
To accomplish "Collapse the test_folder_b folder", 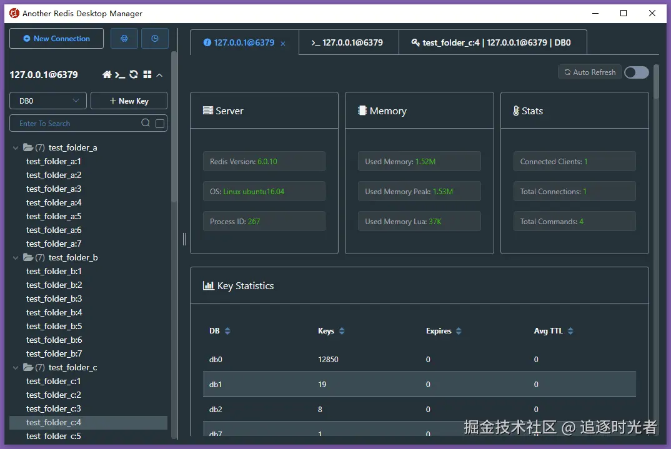I will [16, 257].
